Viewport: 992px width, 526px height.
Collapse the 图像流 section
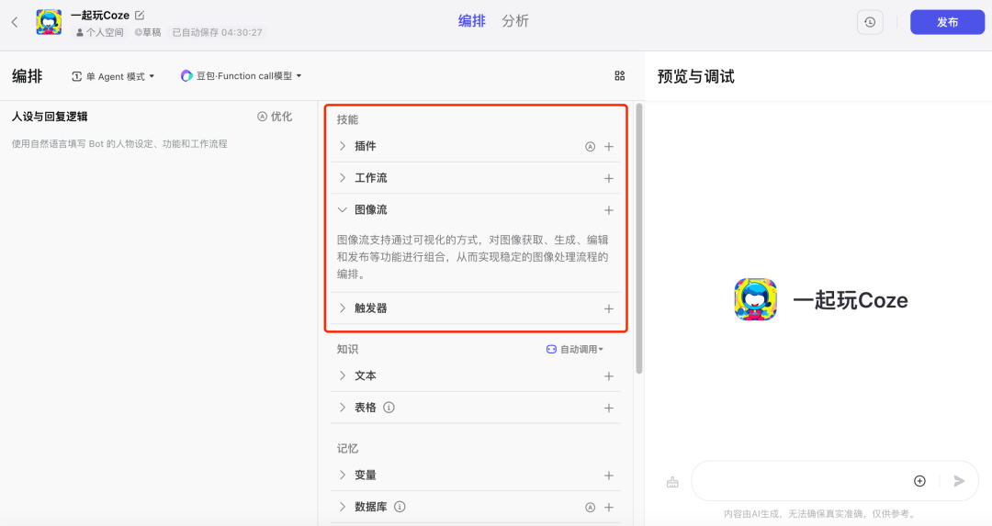tap(343, 209)
